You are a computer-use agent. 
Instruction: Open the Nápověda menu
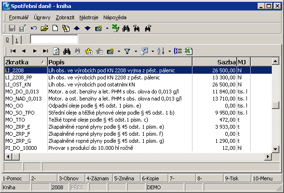pos(115,17)
